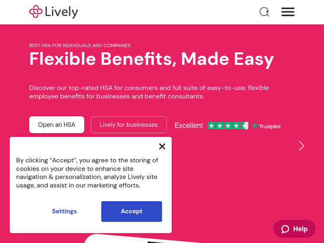Advance the hero carousel with right arrow
Viewport: 324px width, 243px height.
pyautogui.click(x=302, y=146)
